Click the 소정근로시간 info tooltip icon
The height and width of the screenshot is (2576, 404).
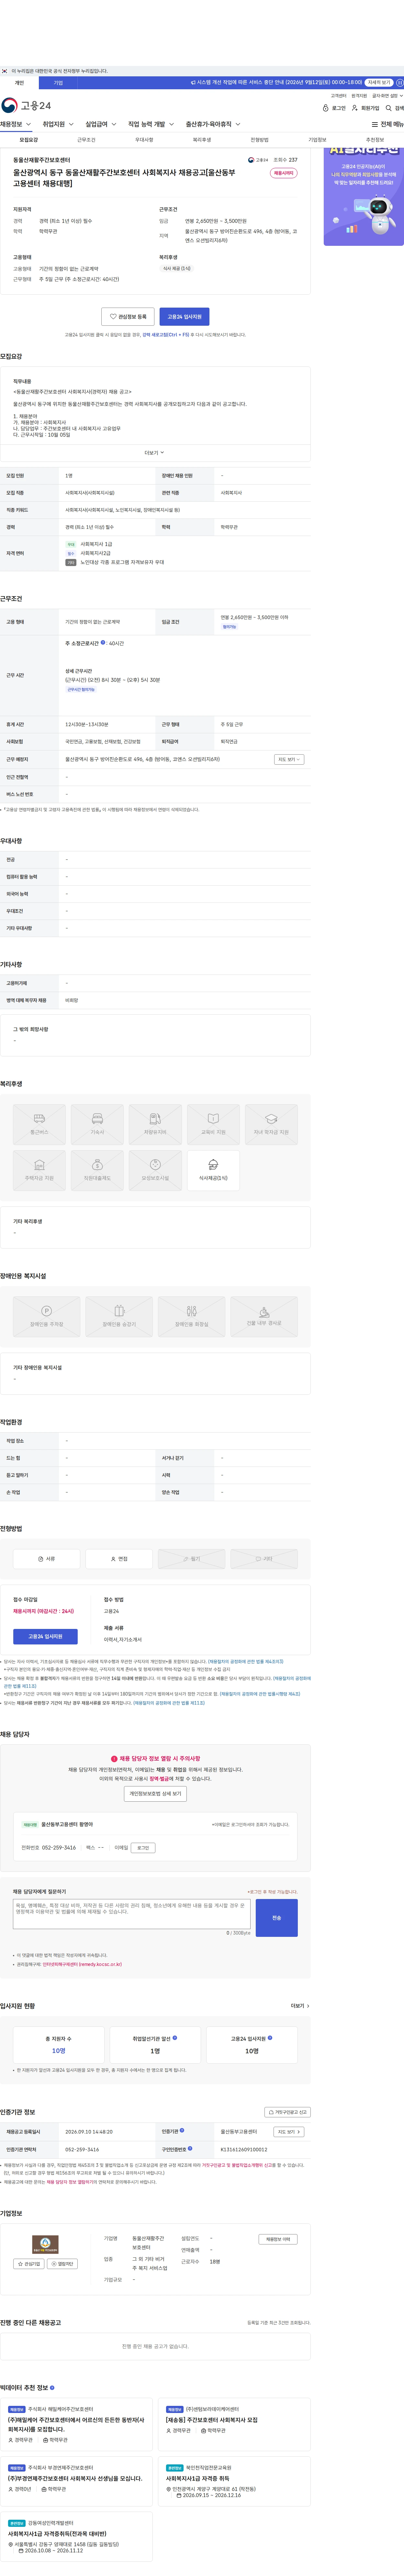coord(103,643)
